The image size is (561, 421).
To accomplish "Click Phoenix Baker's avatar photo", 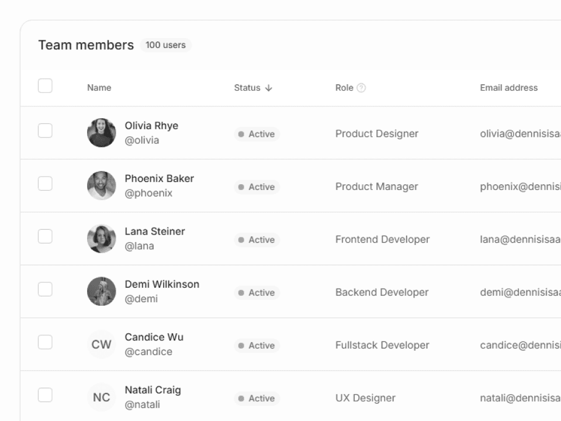I will [x=102, y=185].
